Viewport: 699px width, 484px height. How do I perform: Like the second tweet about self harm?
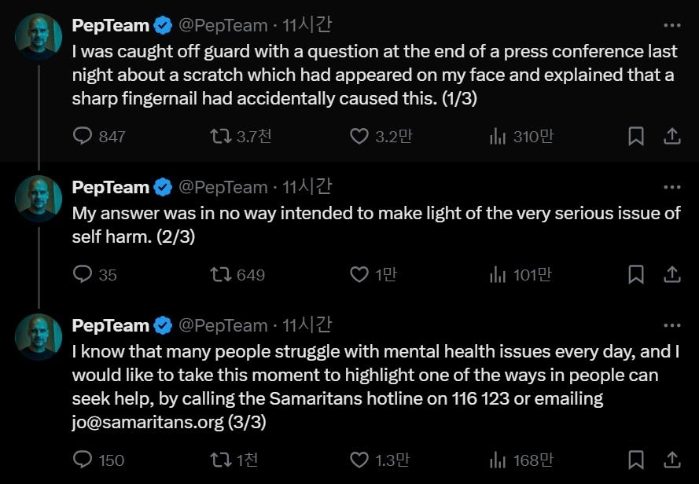359,275
